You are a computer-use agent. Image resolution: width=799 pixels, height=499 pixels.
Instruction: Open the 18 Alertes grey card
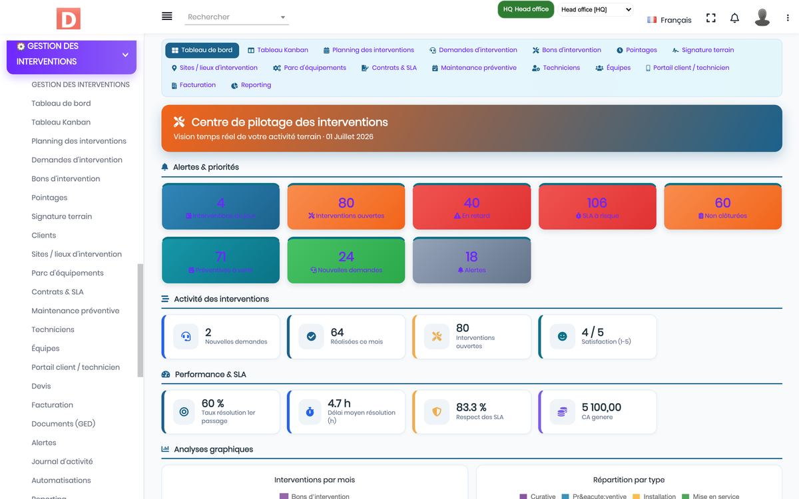pyautogui.click(x=471, y=260)
